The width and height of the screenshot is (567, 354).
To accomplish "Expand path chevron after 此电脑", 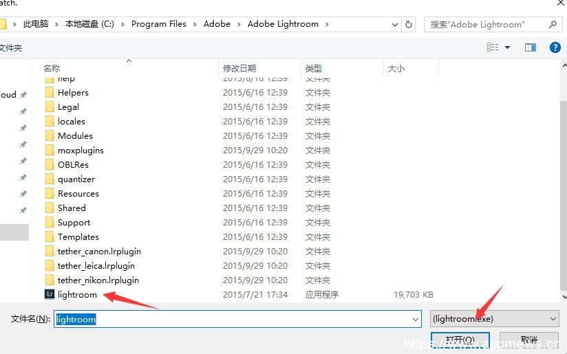I will coord(56,24).
